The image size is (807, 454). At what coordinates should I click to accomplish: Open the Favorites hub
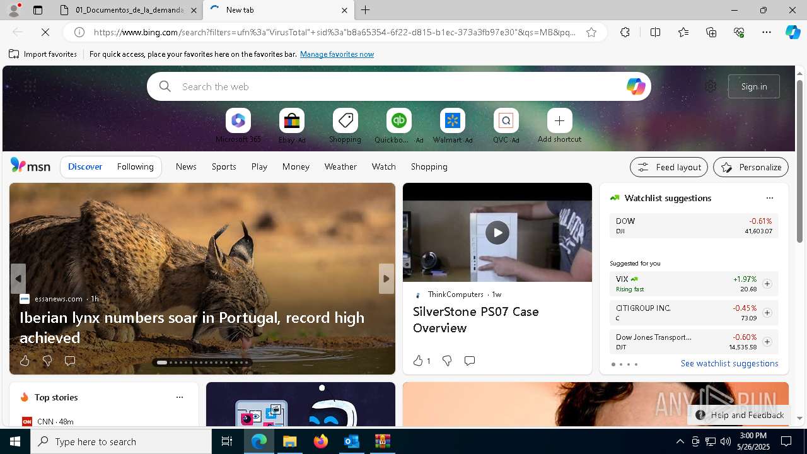683,32
